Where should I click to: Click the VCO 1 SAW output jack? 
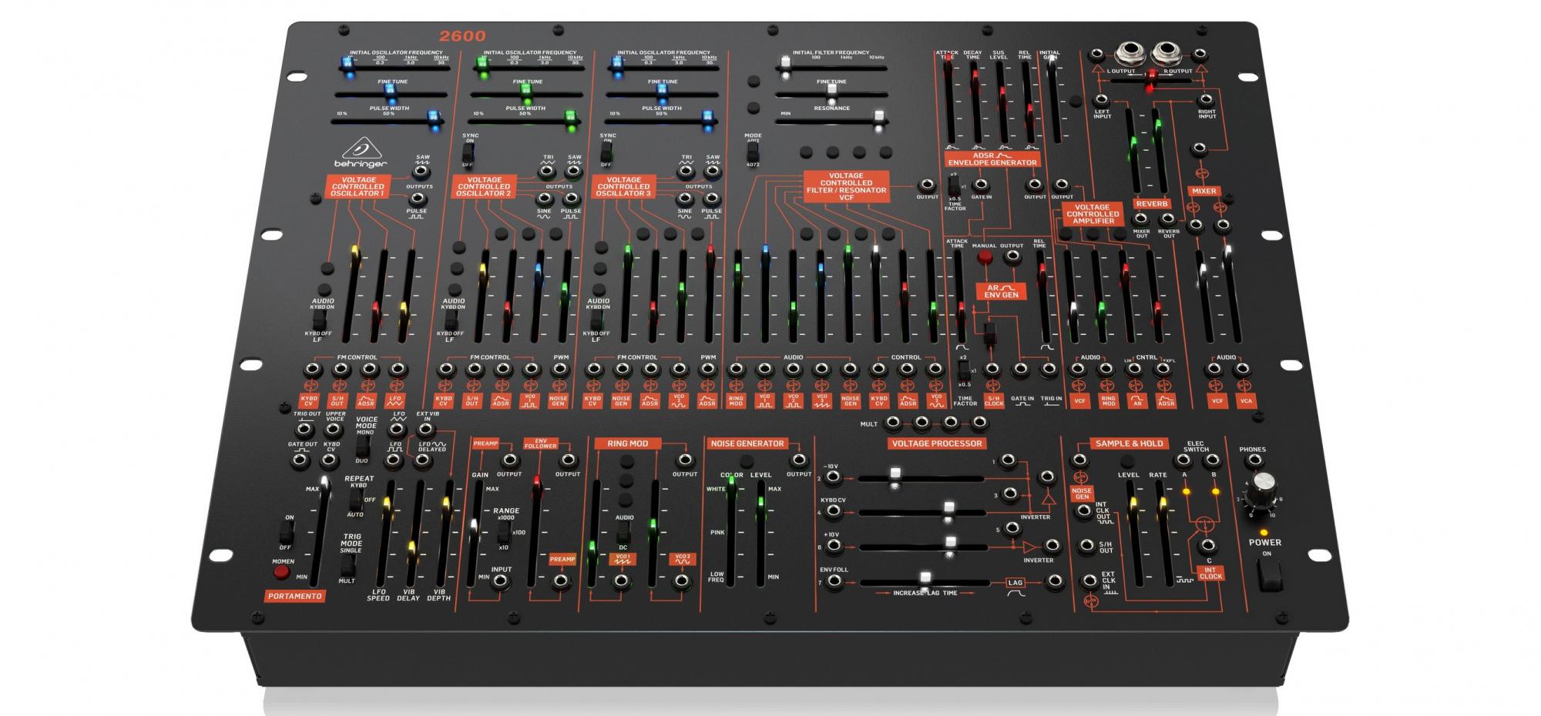pyautogui.click(x=421, y=172)
